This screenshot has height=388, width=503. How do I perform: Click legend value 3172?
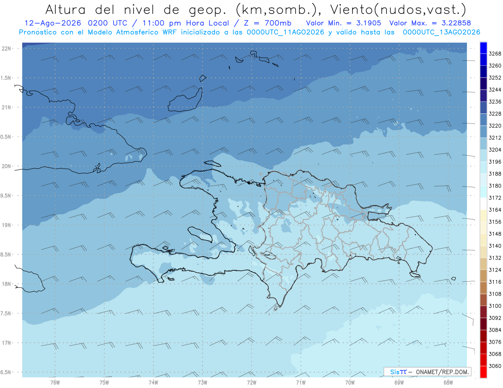coord(495,198)
